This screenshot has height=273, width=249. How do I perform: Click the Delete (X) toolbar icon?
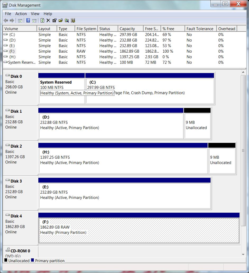point(48,20)
